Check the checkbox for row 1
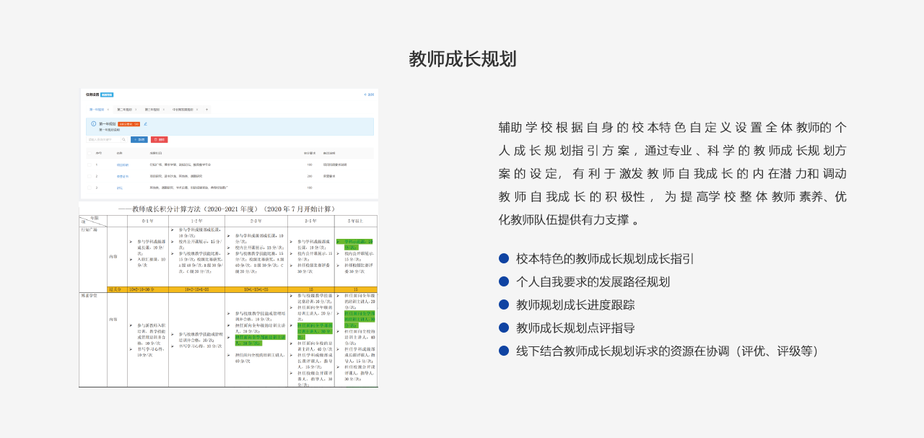Screen dimensions: 924x438 (x=90, y=165)
